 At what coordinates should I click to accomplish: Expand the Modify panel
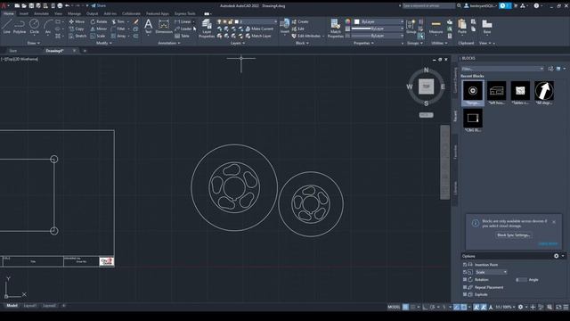pos(103,43)
